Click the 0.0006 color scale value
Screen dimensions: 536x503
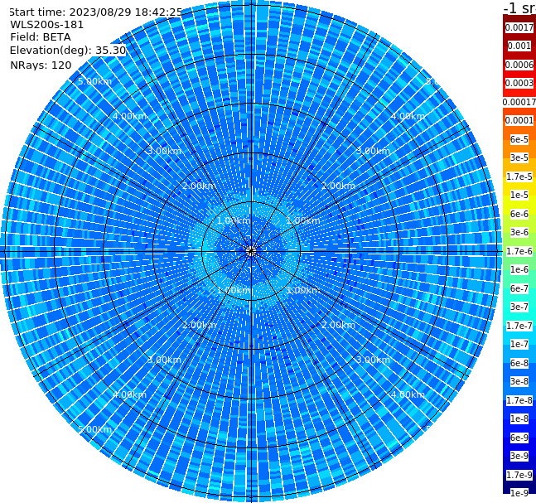point(519,65)
